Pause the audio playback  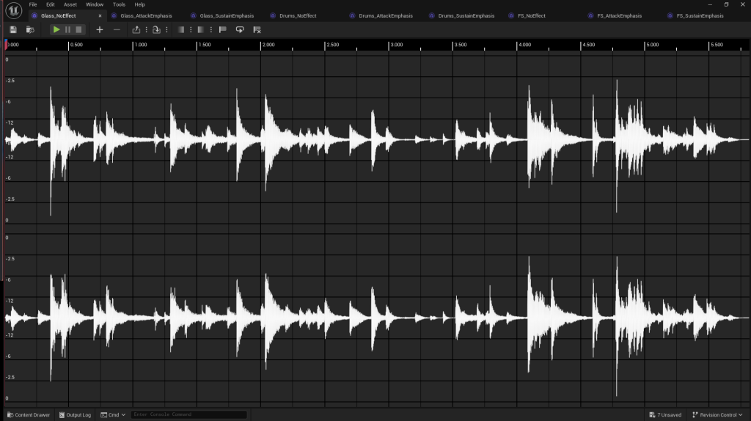67,29
